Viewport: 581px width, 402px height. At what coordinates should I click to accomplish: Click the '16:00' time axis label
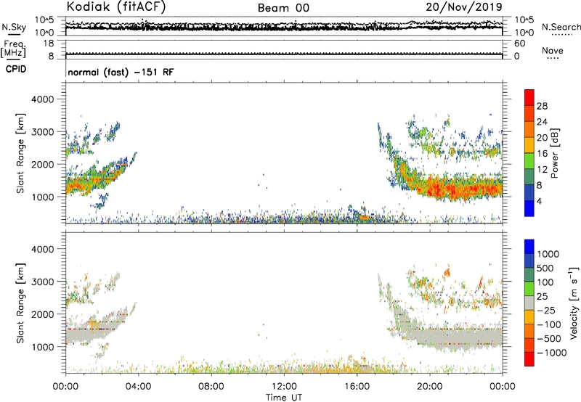coord(357,387)
